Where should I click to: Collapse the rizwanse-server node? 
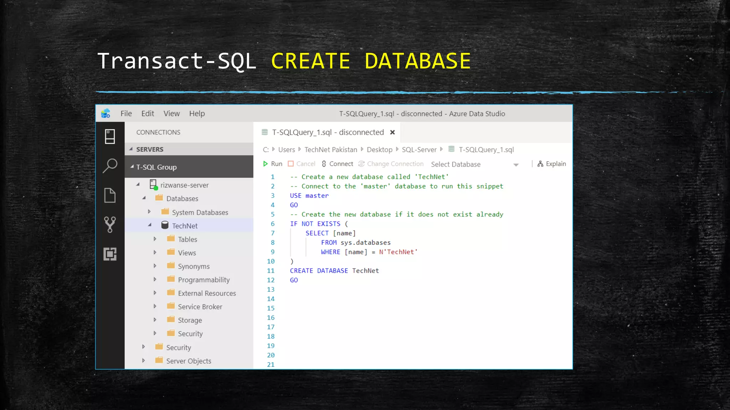[x=138, y=184]
